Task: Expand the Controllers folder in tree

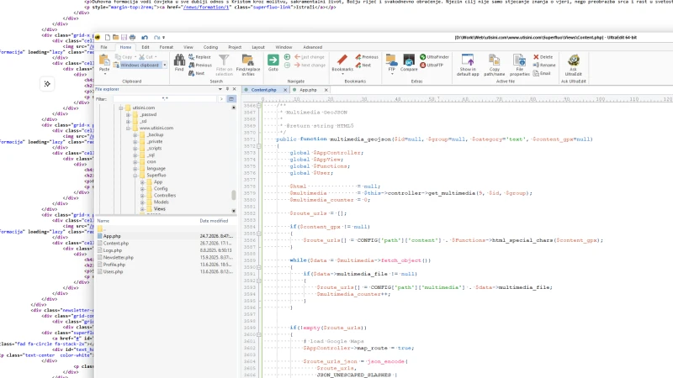Action: [x=142, y=196]
